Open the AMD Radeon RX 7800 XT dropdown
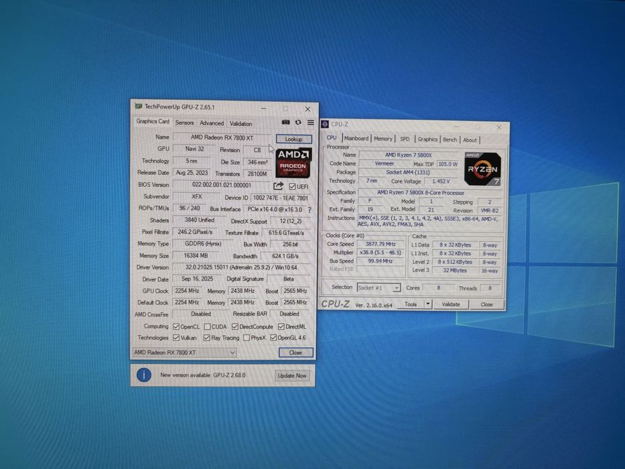Screen dimensions: 625x469 (x=184, y=352)
